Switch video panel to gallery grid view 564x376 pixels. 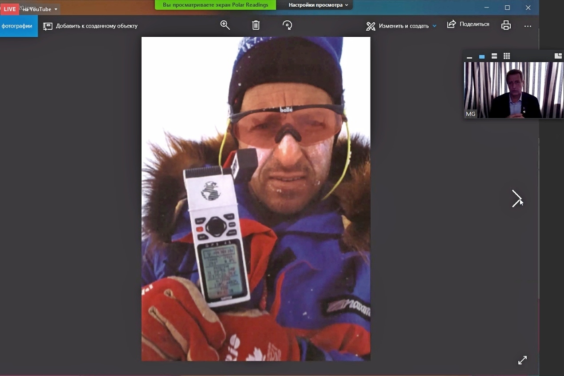[x=507, y=56]
